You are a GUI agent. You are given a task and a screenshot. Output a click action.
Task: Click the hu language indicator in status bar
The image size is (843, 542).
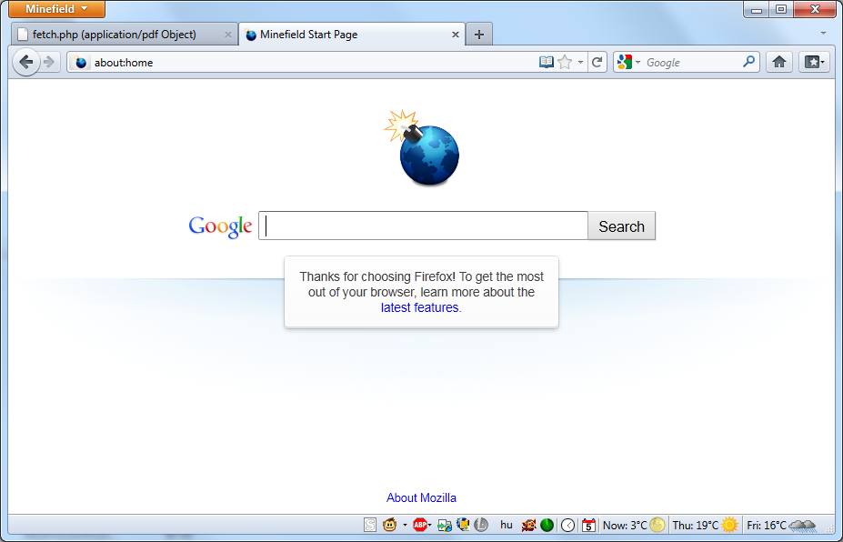[506, 525]
